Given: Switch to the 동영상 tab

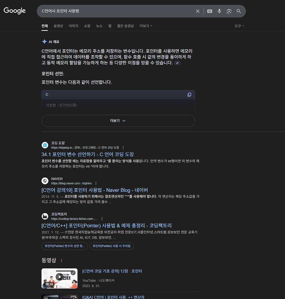Looking at the screenshot, I should (x=58, y=26).
